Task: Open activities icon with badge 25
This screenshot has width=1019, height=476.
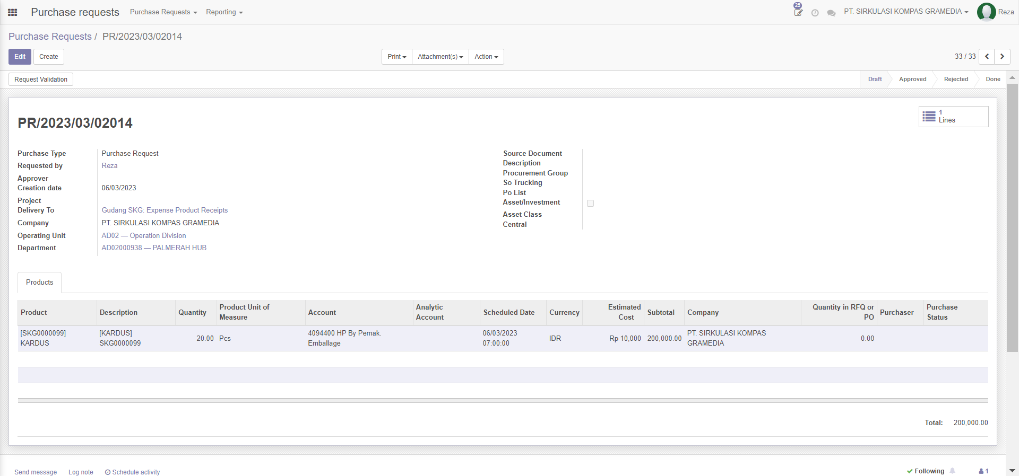Action: click(x=798, y=11)
